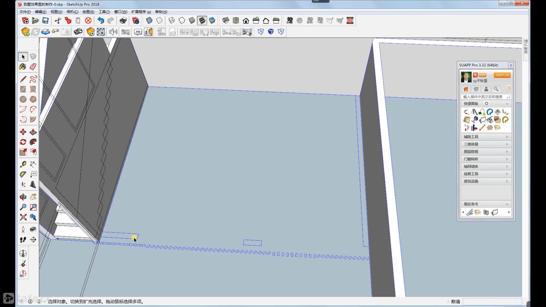Choose the Zoom magnifier tool
Image resolution: width=546 pixels, height=307 pixels.
(x=23, y=207)
